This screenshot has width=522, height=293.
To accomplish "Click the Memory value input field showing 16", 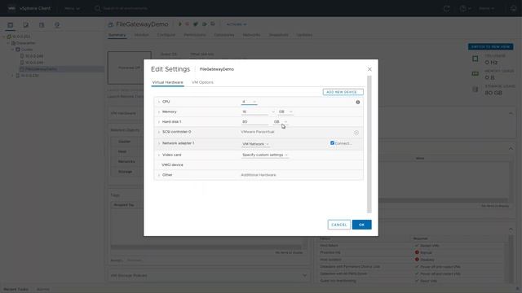I will tap(254, 112).
